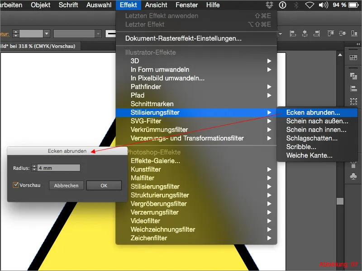Open the Objekt menu
The image size is (362, 271).
(x=40, y=5)
